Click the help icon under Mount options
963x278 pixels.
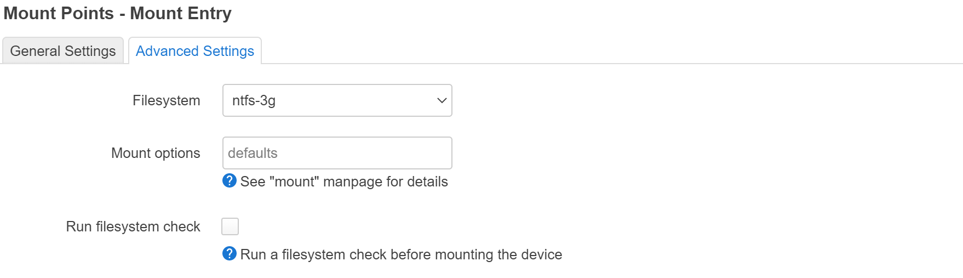[230, 180]
